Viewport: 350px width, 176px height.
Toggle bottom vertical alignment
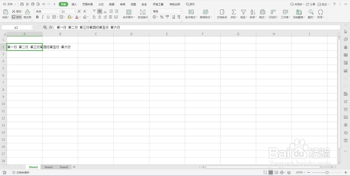[x=105, y=12]
